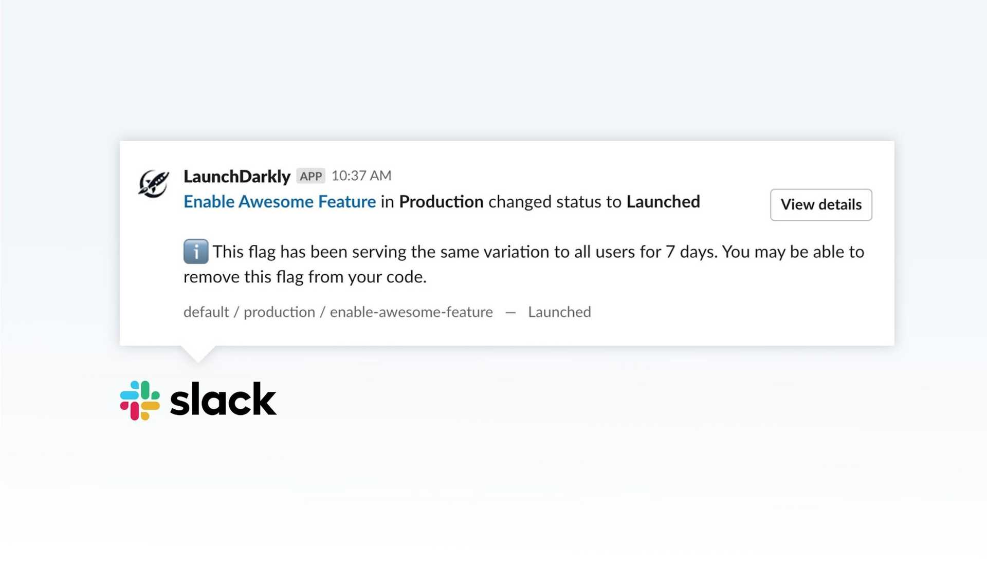Select the Launched status label

pos(559,312)
